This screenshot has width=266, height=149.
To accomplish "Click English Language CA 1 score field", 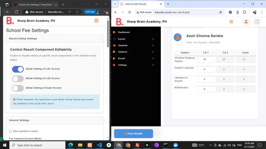I will (x=206, y=69).
